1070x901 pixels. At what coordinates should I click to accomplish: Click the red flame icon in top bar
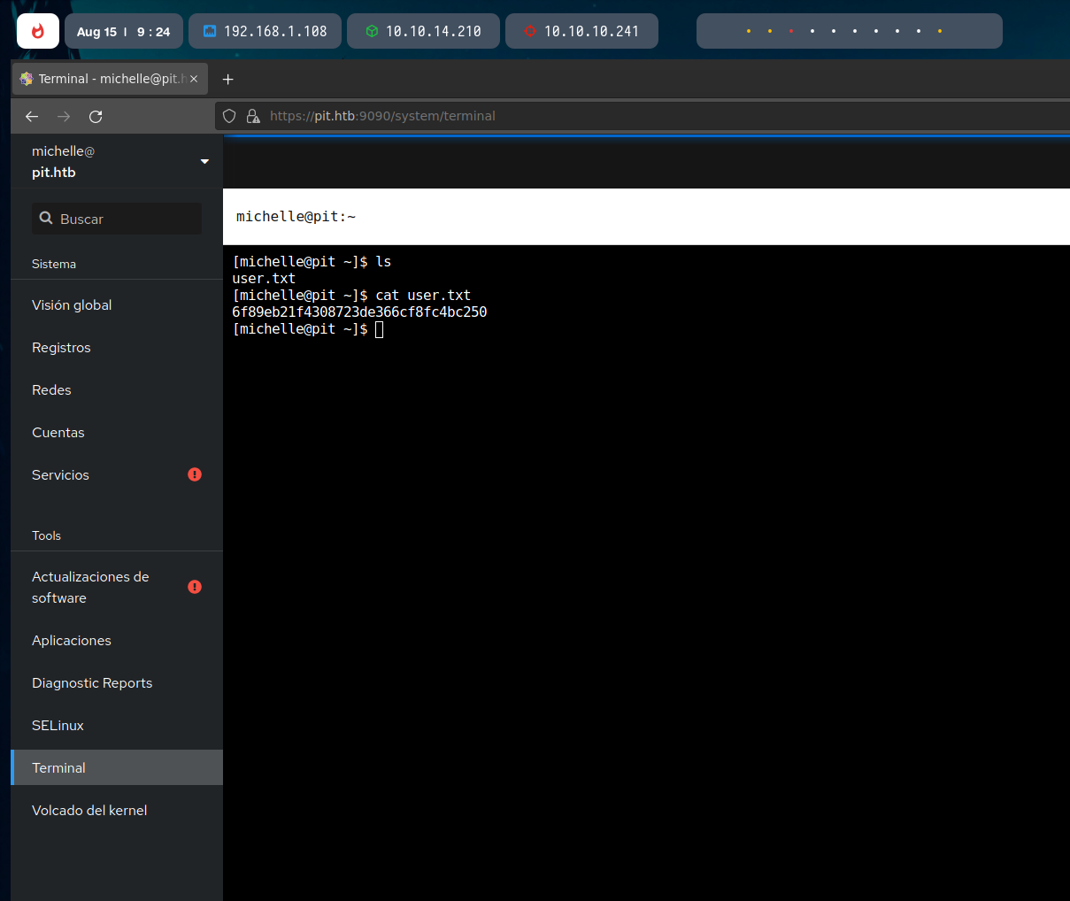pyautogui.click(x=38, y=31)
